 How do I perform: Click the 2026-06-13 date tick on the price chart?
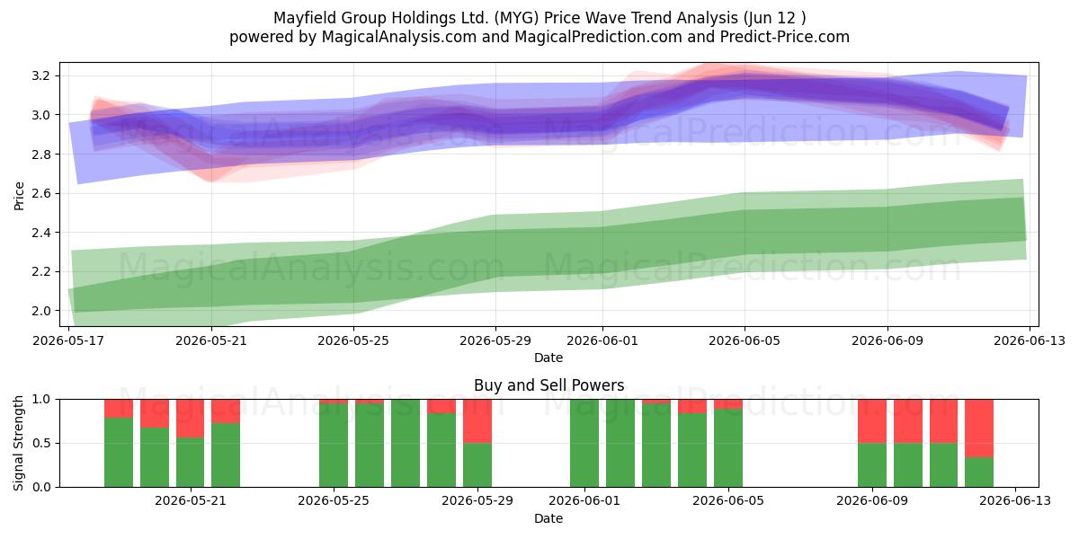point(1029,340)
